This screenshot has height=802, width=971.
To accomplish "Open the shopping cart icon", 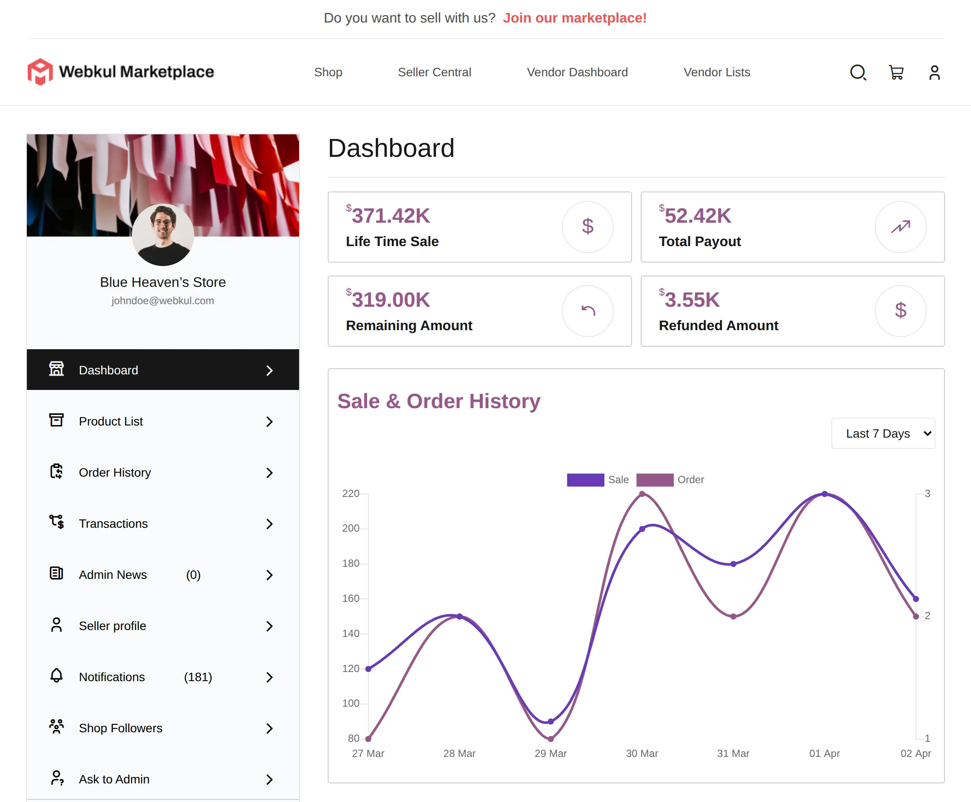I will [896, 72].
